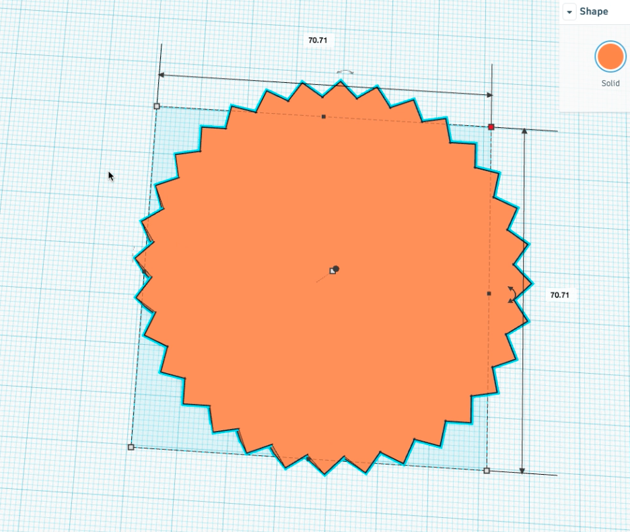Click the rotation arrow above the shape
Image resolution: width=630 pixels, height=532 pixels.
(345, 72)
